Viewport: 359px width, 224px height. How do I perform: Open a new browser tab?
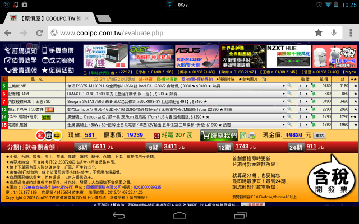click(104, 18)
